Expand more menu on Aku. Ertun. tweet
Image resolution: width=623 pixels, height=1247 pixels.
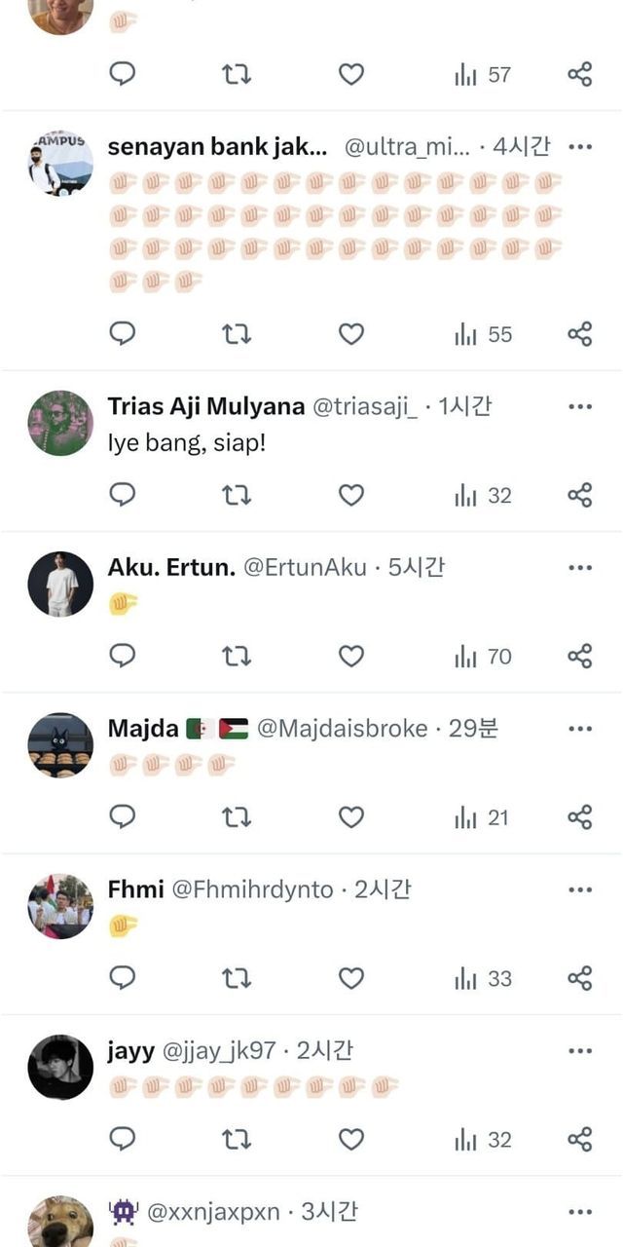(x=580, y=568)
